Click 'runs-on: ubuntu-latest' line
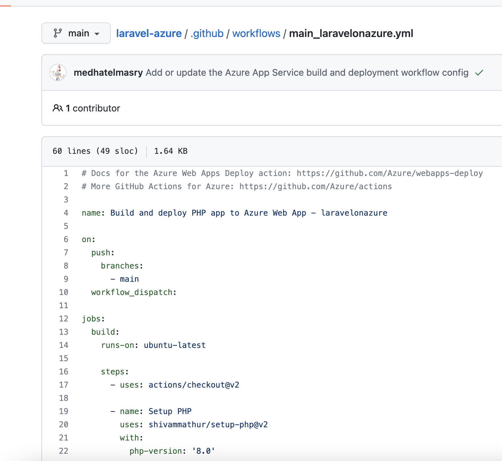Viewport: 502px width, 461px height. 153,345
